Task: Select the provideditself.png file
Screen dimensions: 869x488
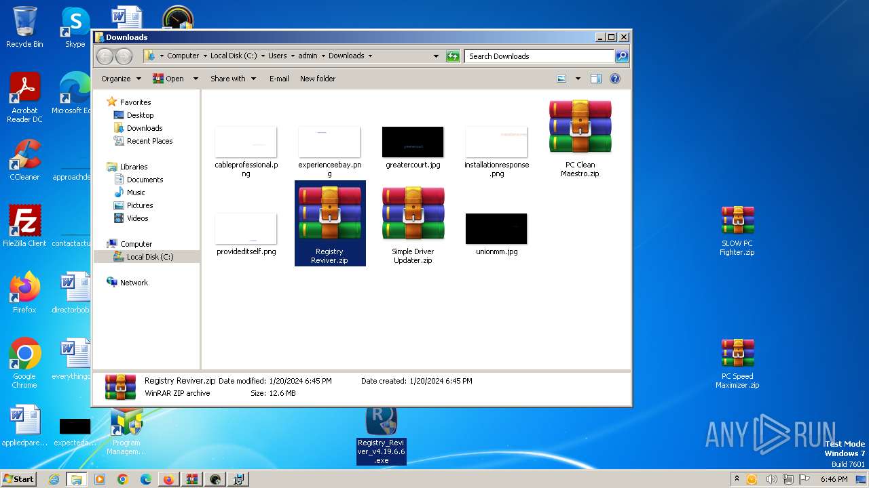Action: point(246,235)
